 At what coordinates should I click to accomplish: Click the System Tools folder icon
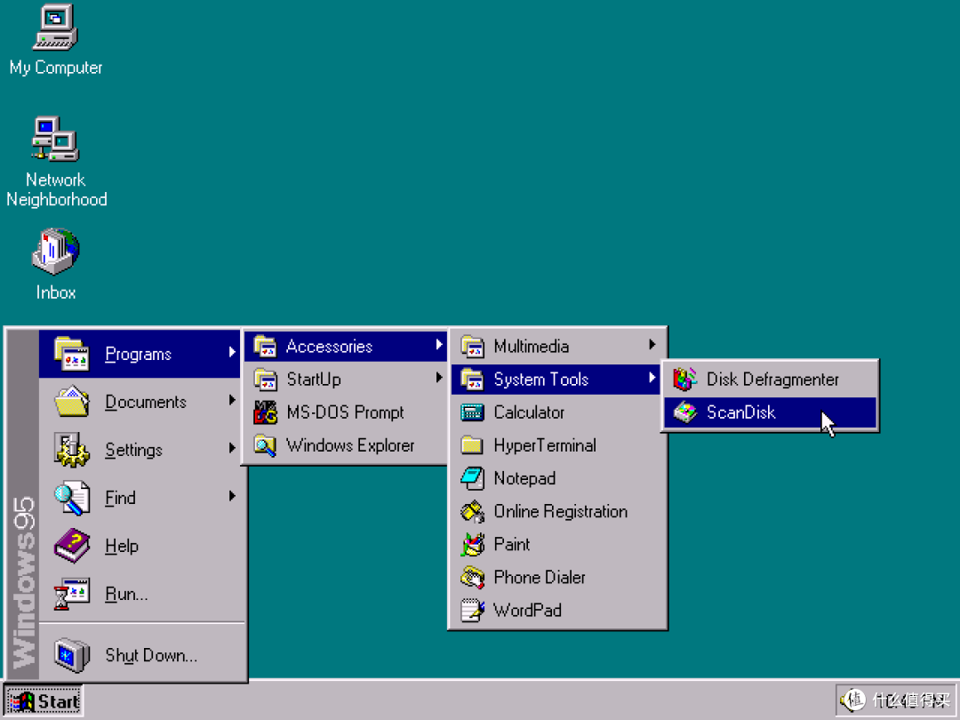472,380
